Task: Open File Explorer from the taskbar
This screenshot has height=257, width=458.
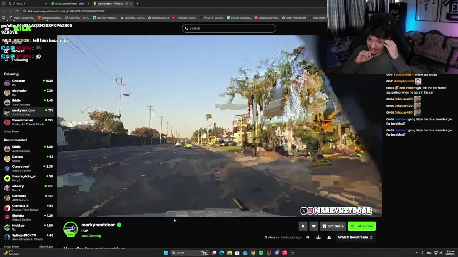Action: coord(229,253)
